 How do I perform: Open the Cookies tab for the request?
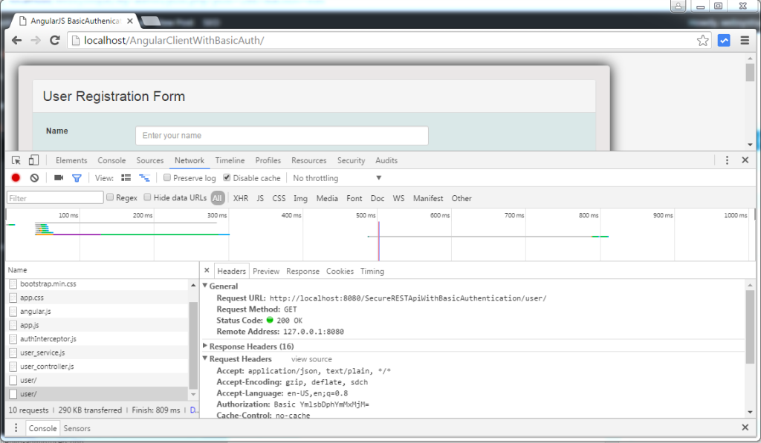pyautogui.click(x=340, y=271)
